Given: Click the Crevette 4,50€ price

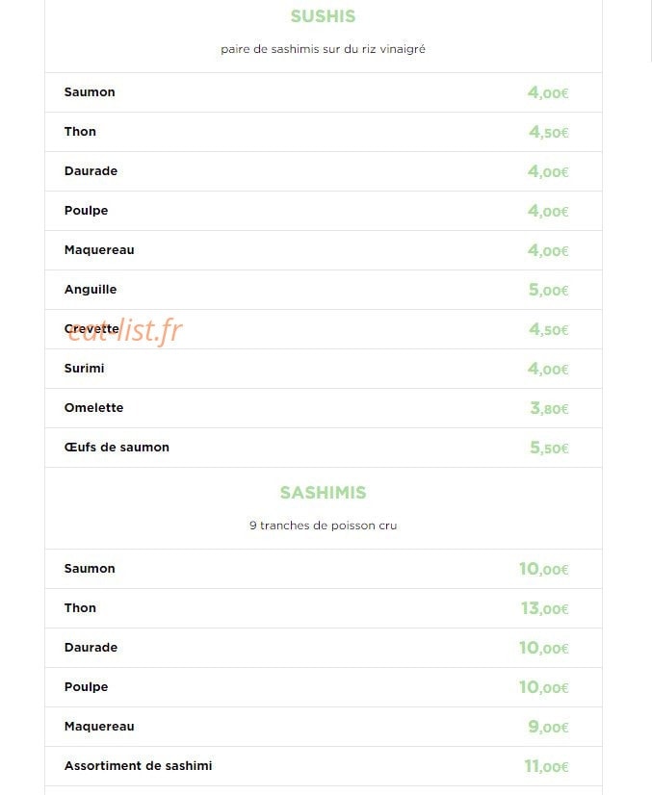Looking at the screenshot, I should click(549, 329).
